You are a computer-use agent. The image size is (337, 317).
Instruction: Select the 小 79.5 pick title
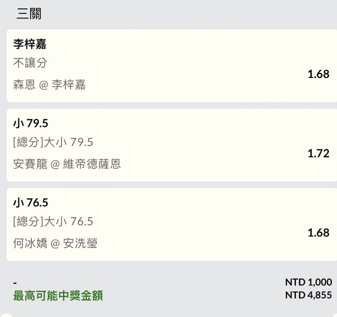click(x=31, y=123)
